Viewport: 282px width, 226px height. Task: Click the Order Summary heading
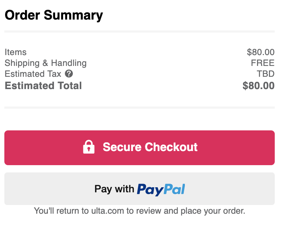pyautogui.click(x=54, y=16)
